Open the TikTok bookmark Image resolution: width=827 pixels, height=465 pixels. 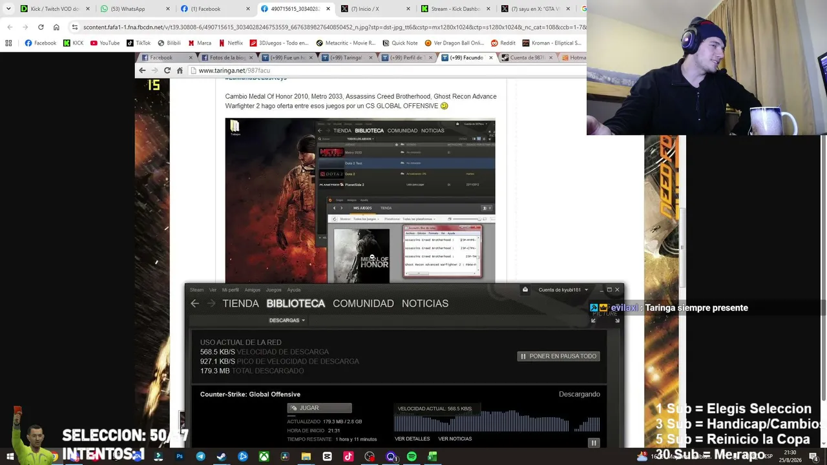coord(138,43)
